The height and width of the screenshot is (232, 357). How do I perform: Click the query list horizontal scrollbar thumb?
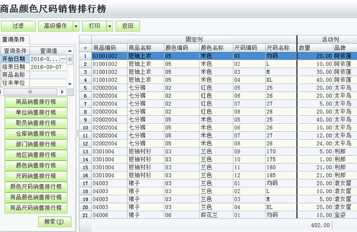click(30, 92)
